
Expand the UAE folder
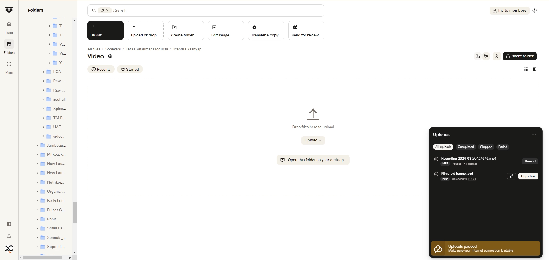click(x=43, y=127)
